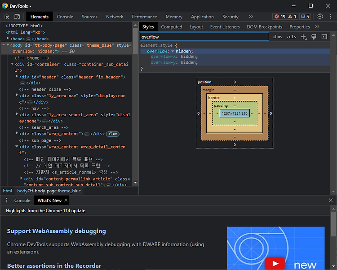This screenshot has width=337, height=270.
Task: Activate the inspect element picker icon
Action: (7, 17)
